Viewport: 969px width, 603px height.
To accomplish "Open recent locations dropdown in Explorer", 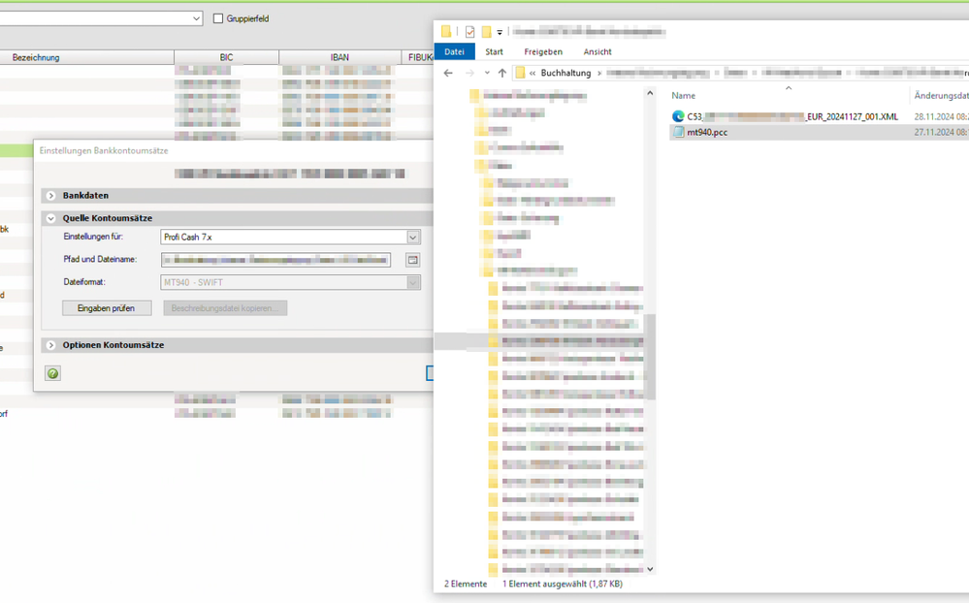I will coord(486,73).
